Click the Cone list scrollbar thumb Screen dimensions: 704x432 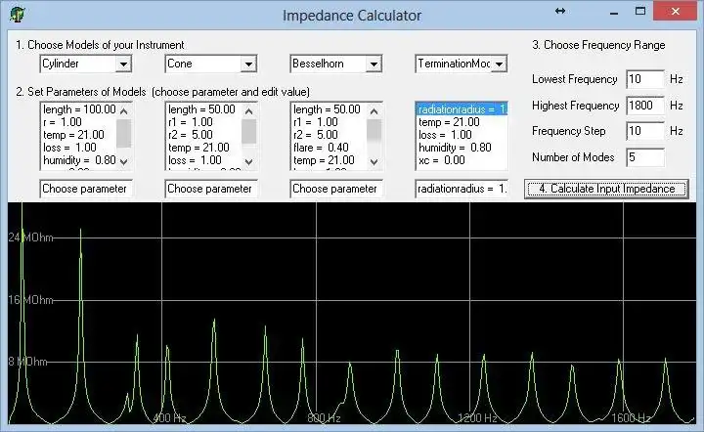249,132
